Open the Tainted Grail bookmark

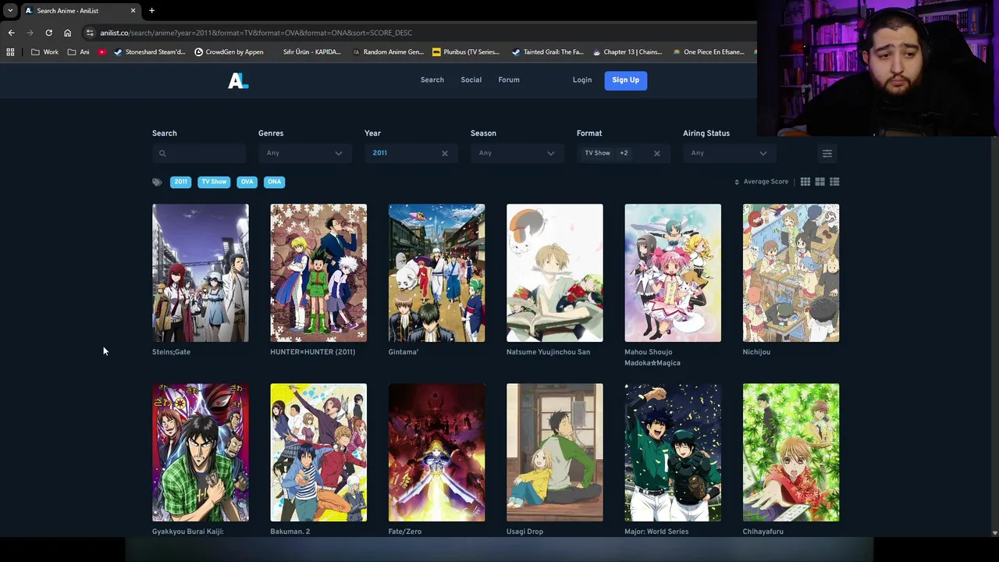coord(548,52)
